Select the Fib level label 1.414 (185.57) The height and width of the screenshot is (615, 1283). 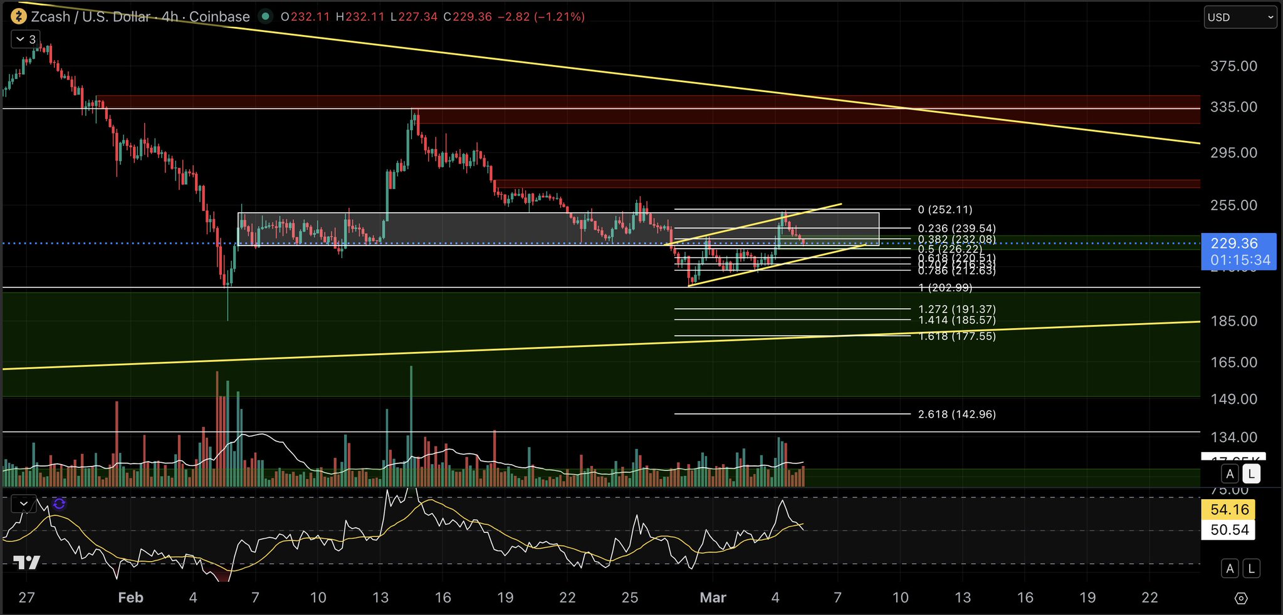[x=956, y=320]
